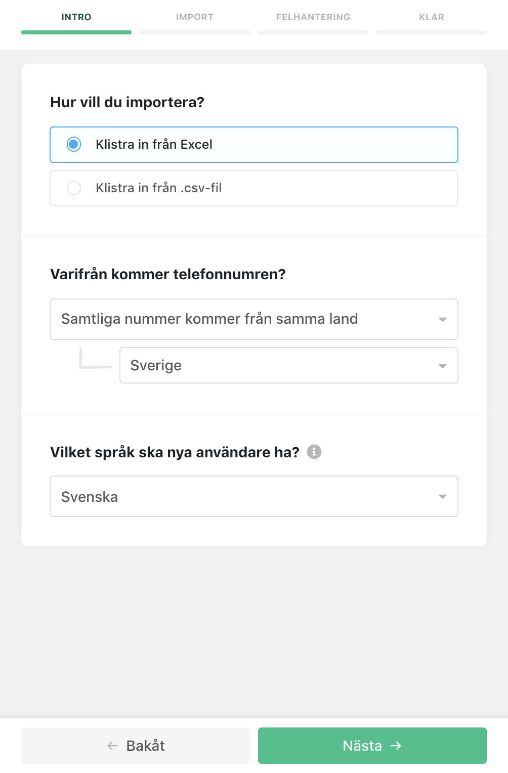Go to the IMPORT step tab

195,17
